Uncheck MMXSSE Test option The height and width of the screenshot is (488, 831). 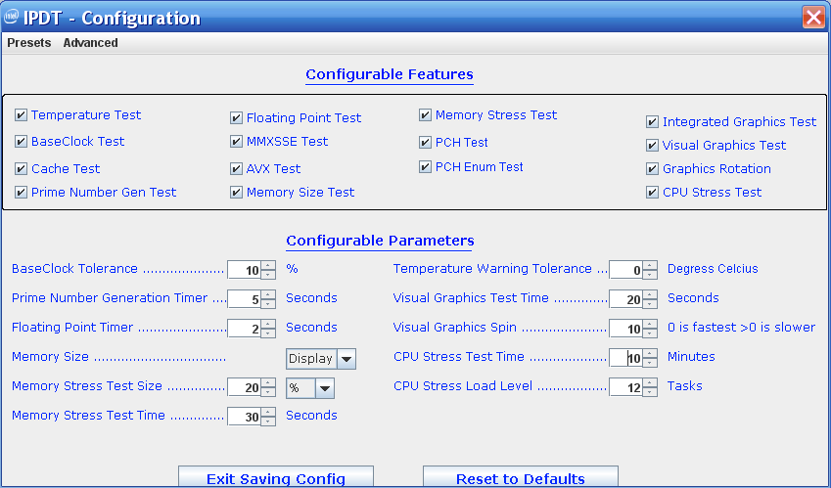[x=236, y=142]
